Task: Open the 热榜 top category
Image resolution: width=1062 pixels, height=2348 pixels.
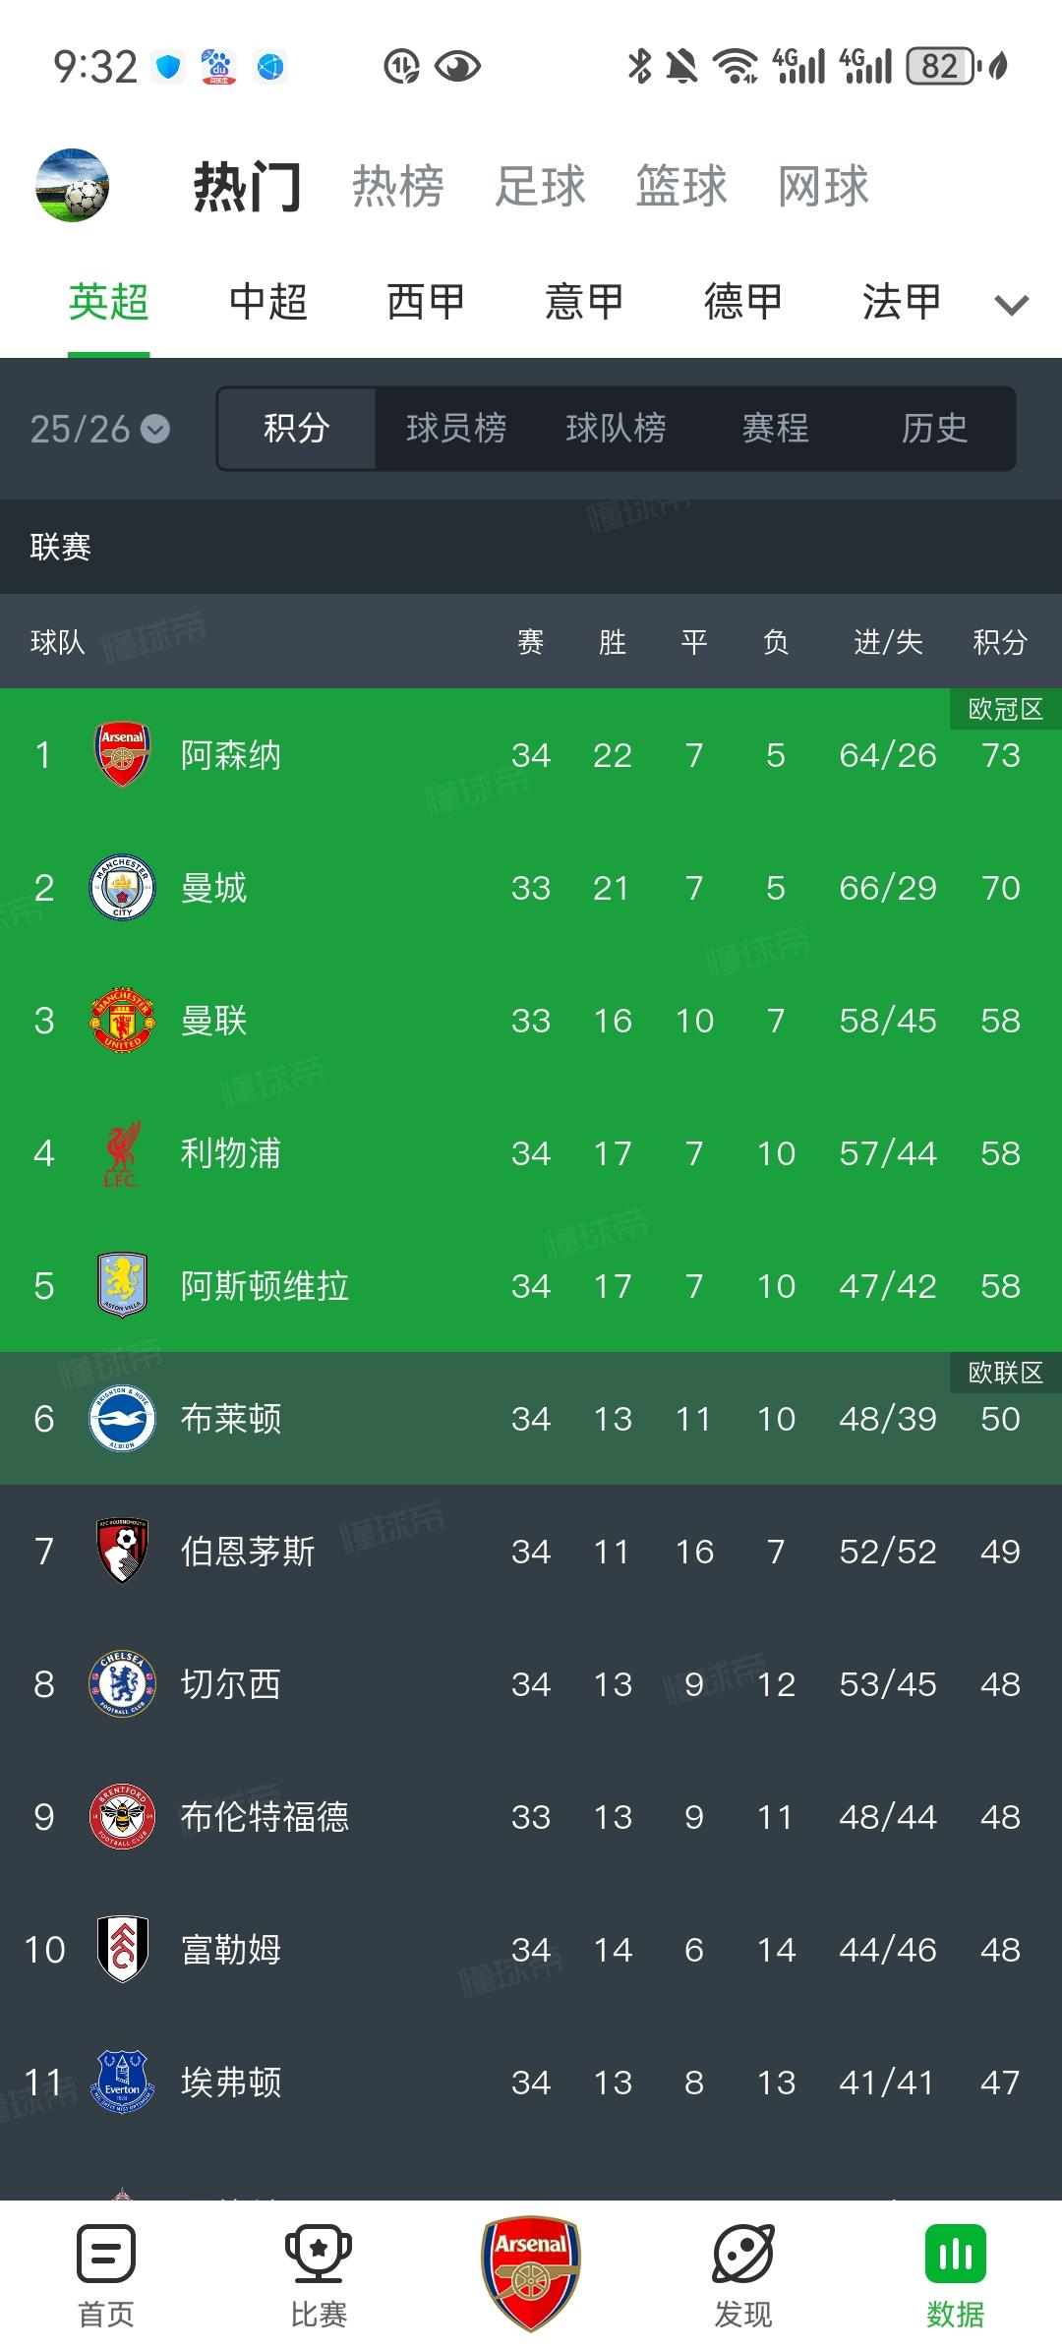Action: pyautogui.click(x=398, y=186)
